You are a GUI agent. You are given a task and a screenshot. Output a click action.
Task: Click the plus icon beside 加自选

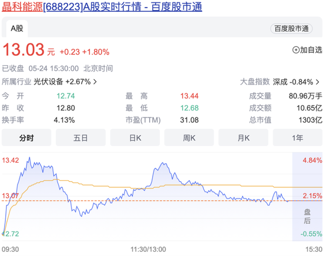(296, 50)
